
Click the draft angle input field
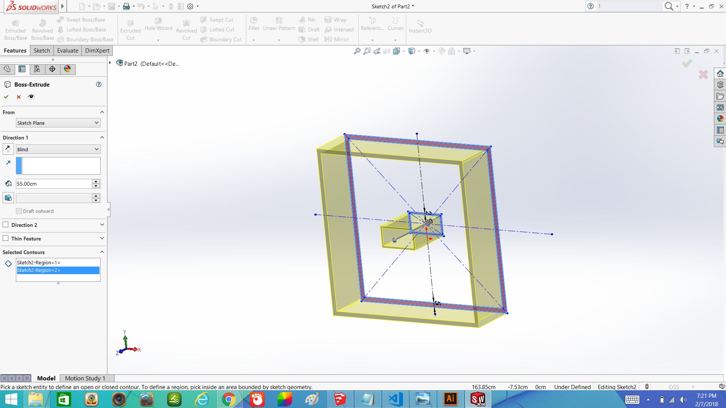click(x=54, y=198)
